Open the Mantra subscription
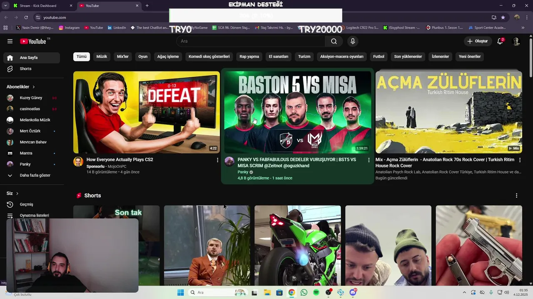533x299 pixels. pos(32,153)
